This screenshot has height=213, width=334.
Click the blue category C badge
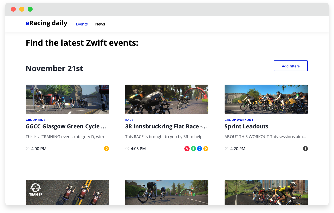coord(200,149)
